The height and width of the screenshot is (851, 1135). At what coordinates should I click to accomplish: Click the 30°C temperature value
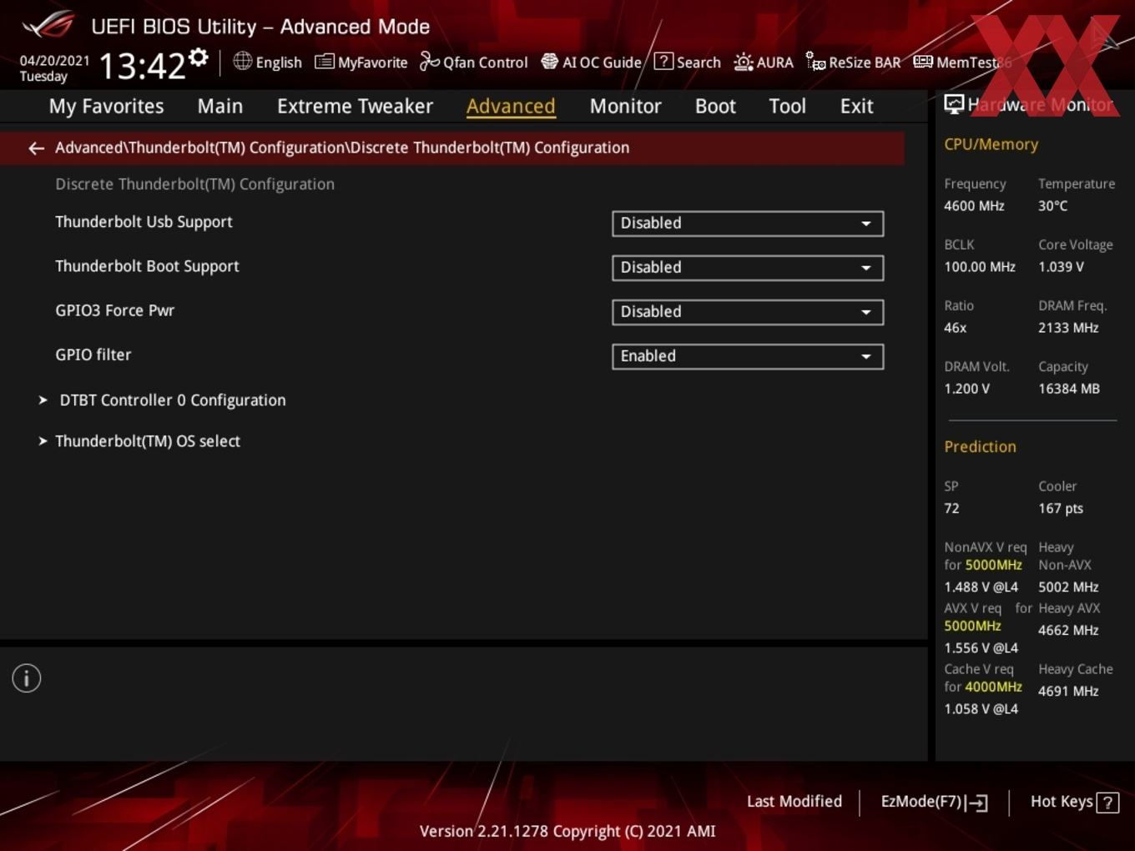pos(1052,206)
